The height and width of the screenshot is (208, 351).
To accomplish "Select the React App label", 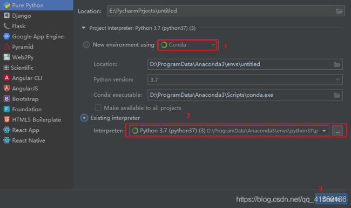I will click(x=25, y=130).
